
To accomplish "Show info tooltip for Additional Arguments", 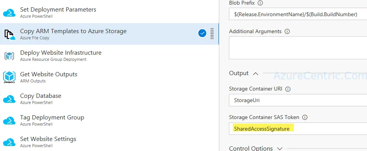I will (287, 31).
